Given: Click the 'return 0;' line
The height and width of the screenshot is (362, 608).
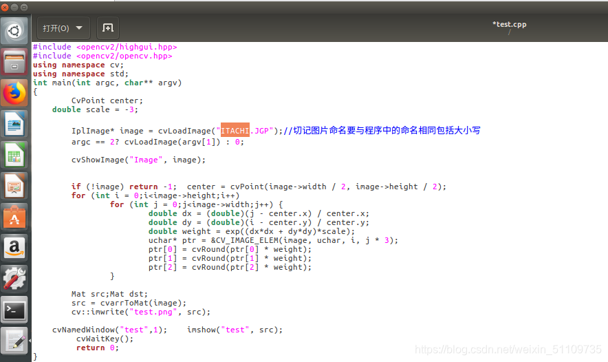Looking at the screenshot, I should click(98, 348).
